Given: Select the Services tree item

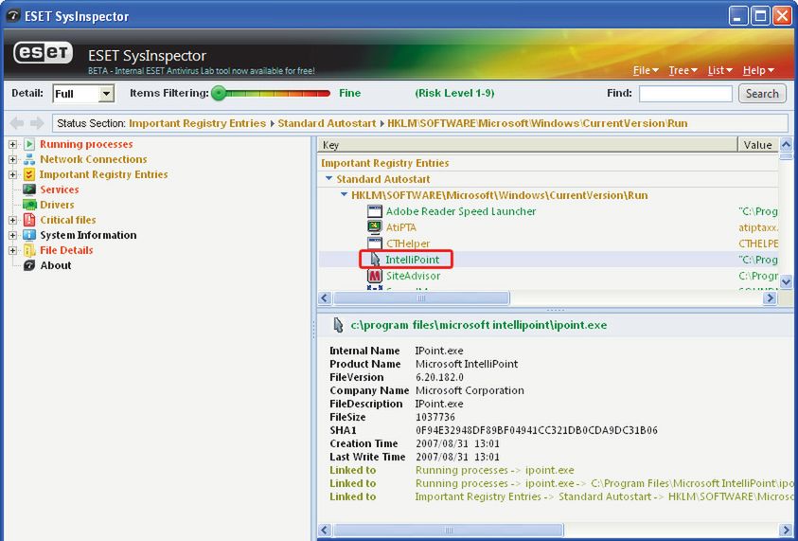Looking at the screenshot, I should point(59,189).
